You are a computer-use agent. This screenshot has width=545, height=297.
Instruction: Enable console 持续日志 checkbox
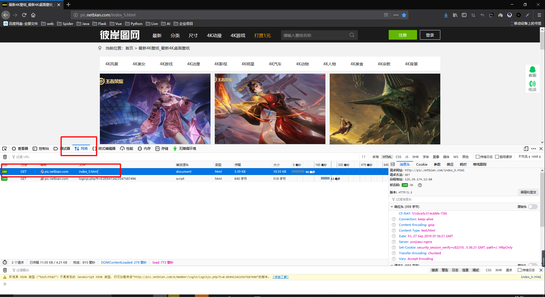click(x=519, y=270)
